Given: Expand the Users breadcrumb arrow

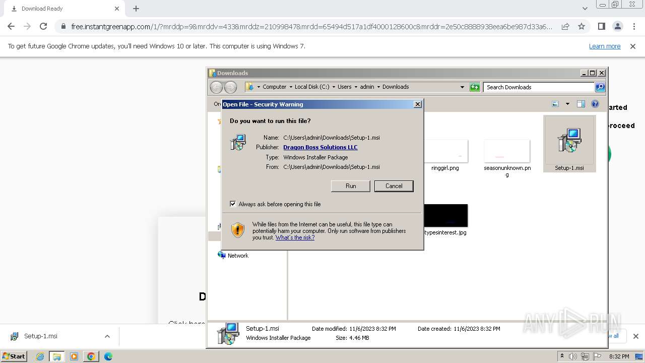Looking at the screenshot, I should point(356,87).
